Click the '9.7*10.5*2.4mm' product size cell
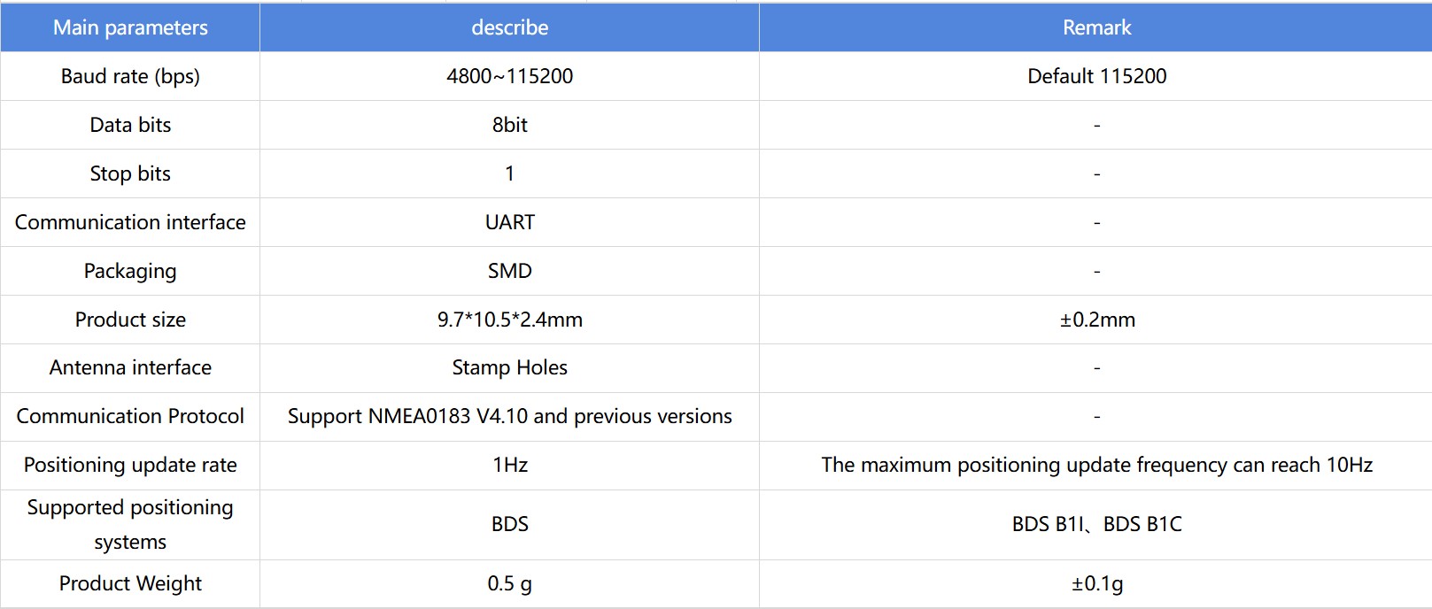 (x=509, y=320)
